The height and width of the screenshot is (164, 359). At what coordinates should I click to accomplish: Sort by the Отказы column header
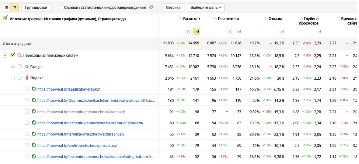[x=275, y=19]
